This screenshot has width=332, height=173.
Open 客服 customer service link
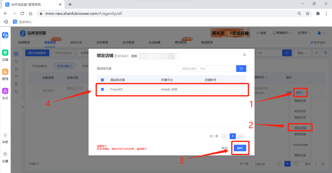pyautogui.click(x=261, y=33)
